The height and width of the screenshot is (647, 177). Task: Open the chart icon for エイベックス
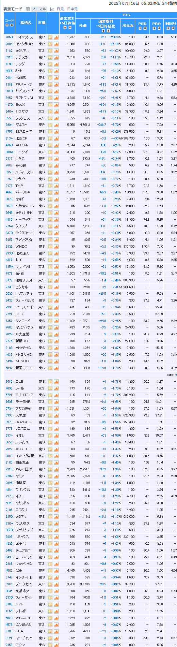(56, 37)
